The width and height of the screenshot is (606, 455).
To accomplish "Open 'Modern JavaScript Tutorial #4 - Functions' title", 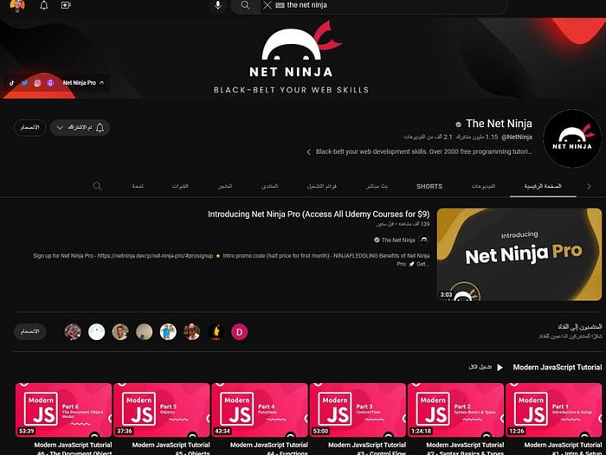I will pos(269,448).
